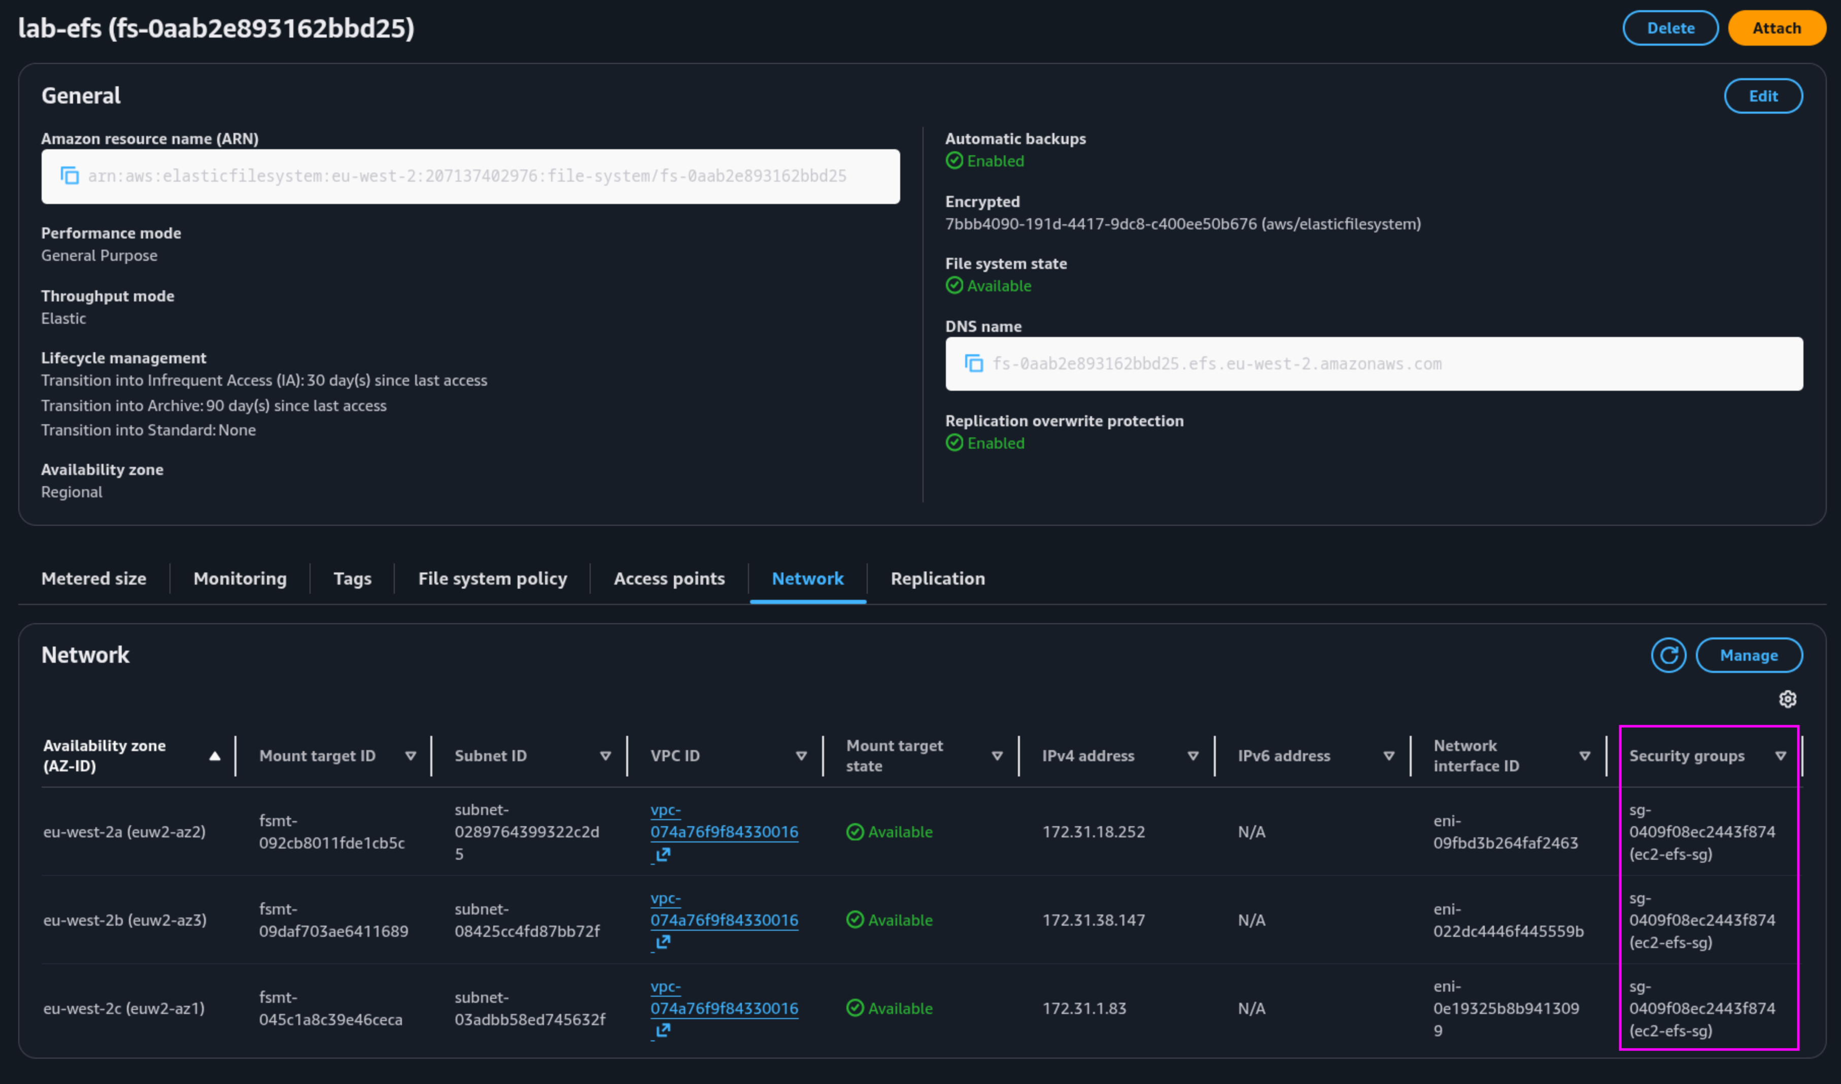Click the Automatic backups Enabled check icon
The width and height of the screenshot is (1841, 1084).
click(954, 161)
